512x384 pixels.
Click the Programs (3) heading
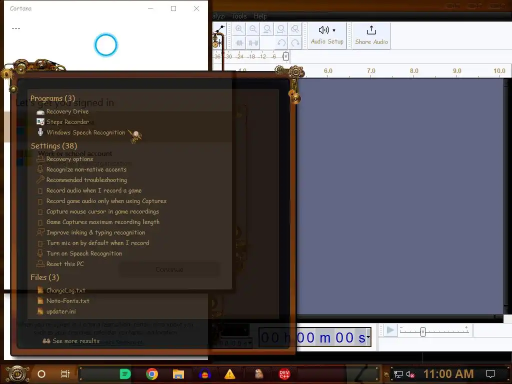coord(52,98)
